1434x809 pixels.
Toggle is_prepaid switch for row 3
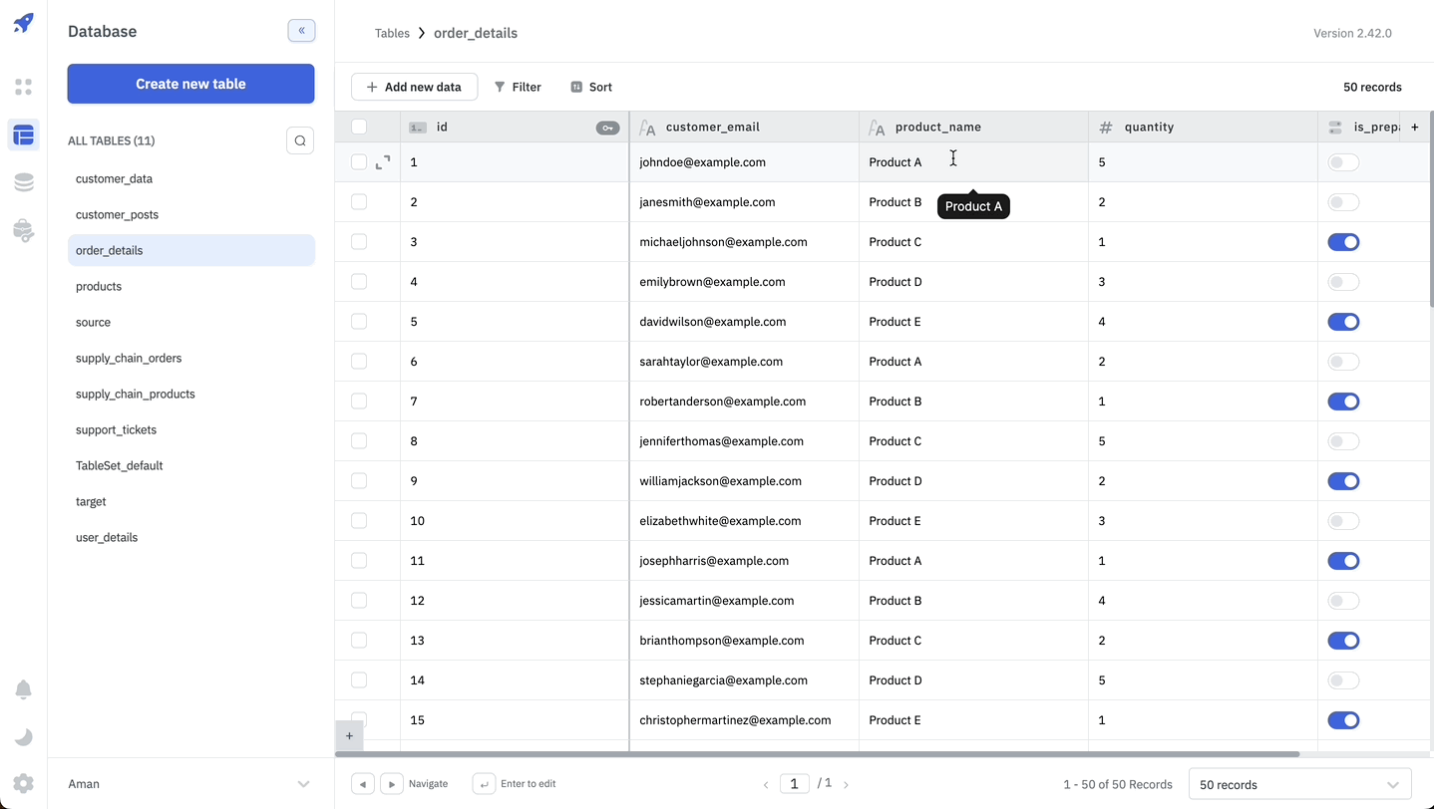click(x=1342, y=242)
